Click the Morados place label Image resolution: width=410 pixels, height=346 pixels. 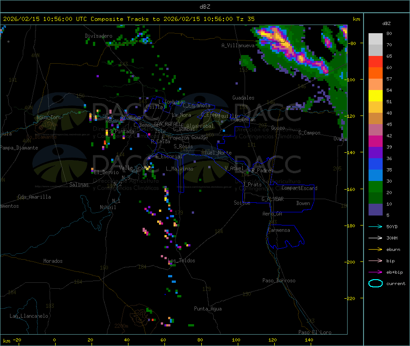click(x=53, y=261)
